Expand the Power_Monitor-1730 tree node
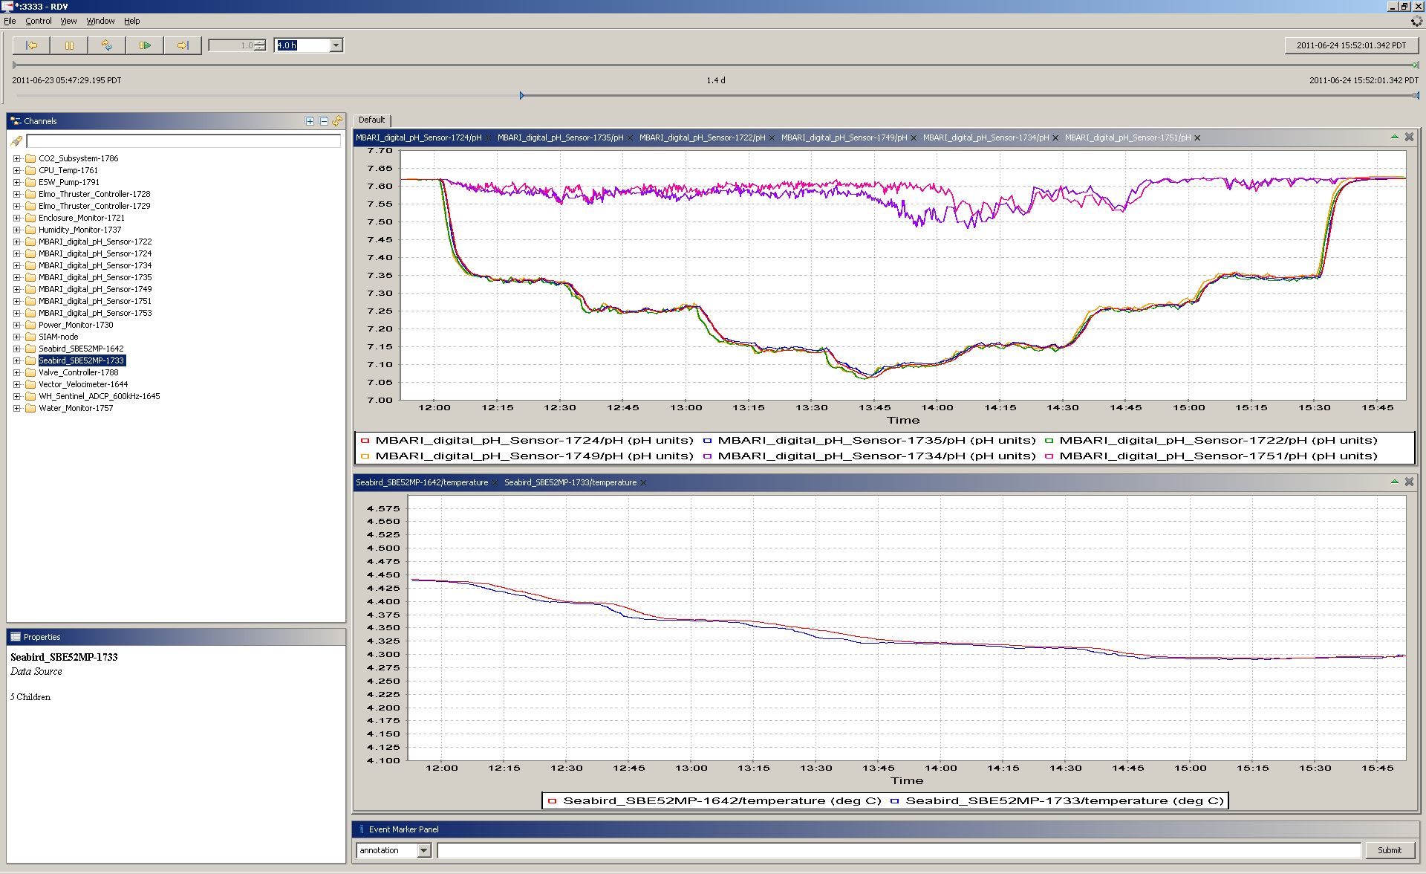The width and height of the screenshot is (1426, 874). pos(17,326)
